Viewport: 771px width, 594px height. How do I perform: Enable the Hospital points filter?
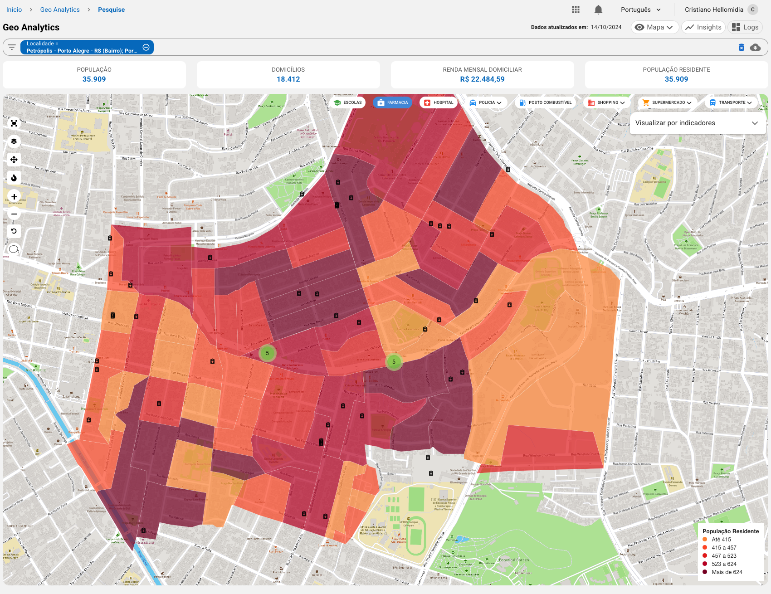439,102
